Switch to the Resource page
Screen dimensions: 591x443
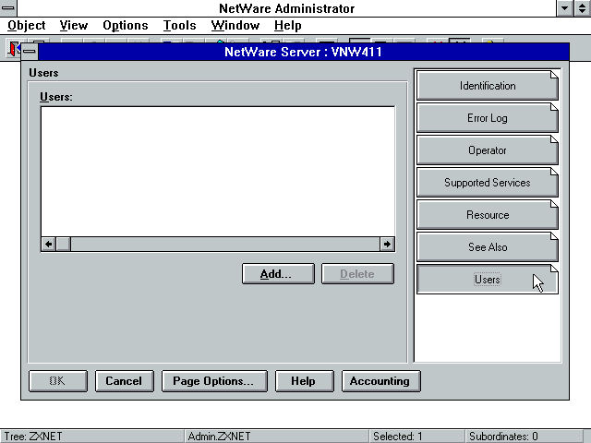488,215
